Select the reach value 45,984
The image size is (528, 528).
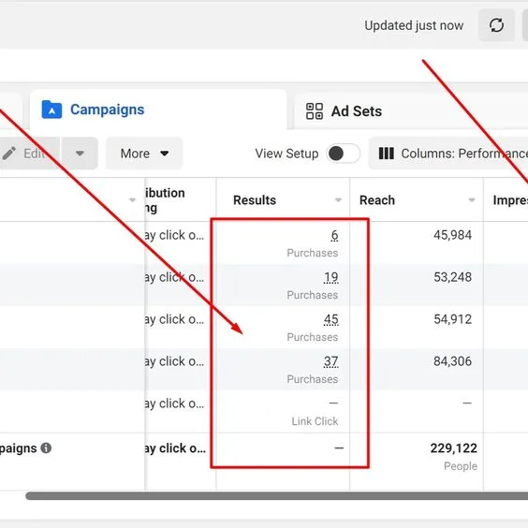coord(452,235)
